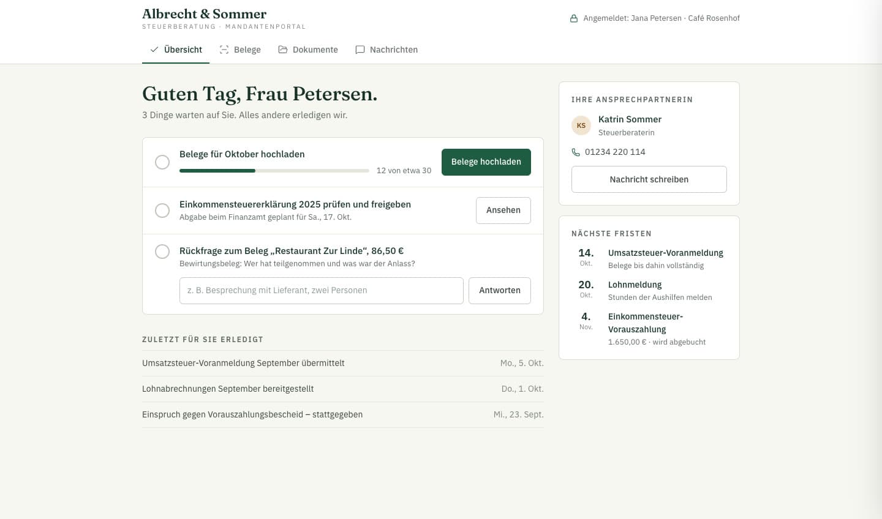Mark 'Belege für Oktober hochladen' as done

[162, 162]
